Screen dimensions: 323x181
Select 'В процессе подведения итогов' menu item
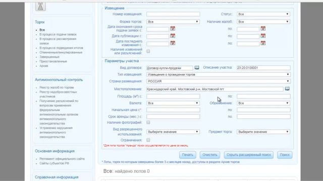(x=61, y=48)
